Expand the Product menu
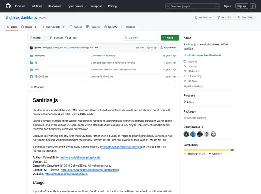The image size is (261, 194). point(21,6)
